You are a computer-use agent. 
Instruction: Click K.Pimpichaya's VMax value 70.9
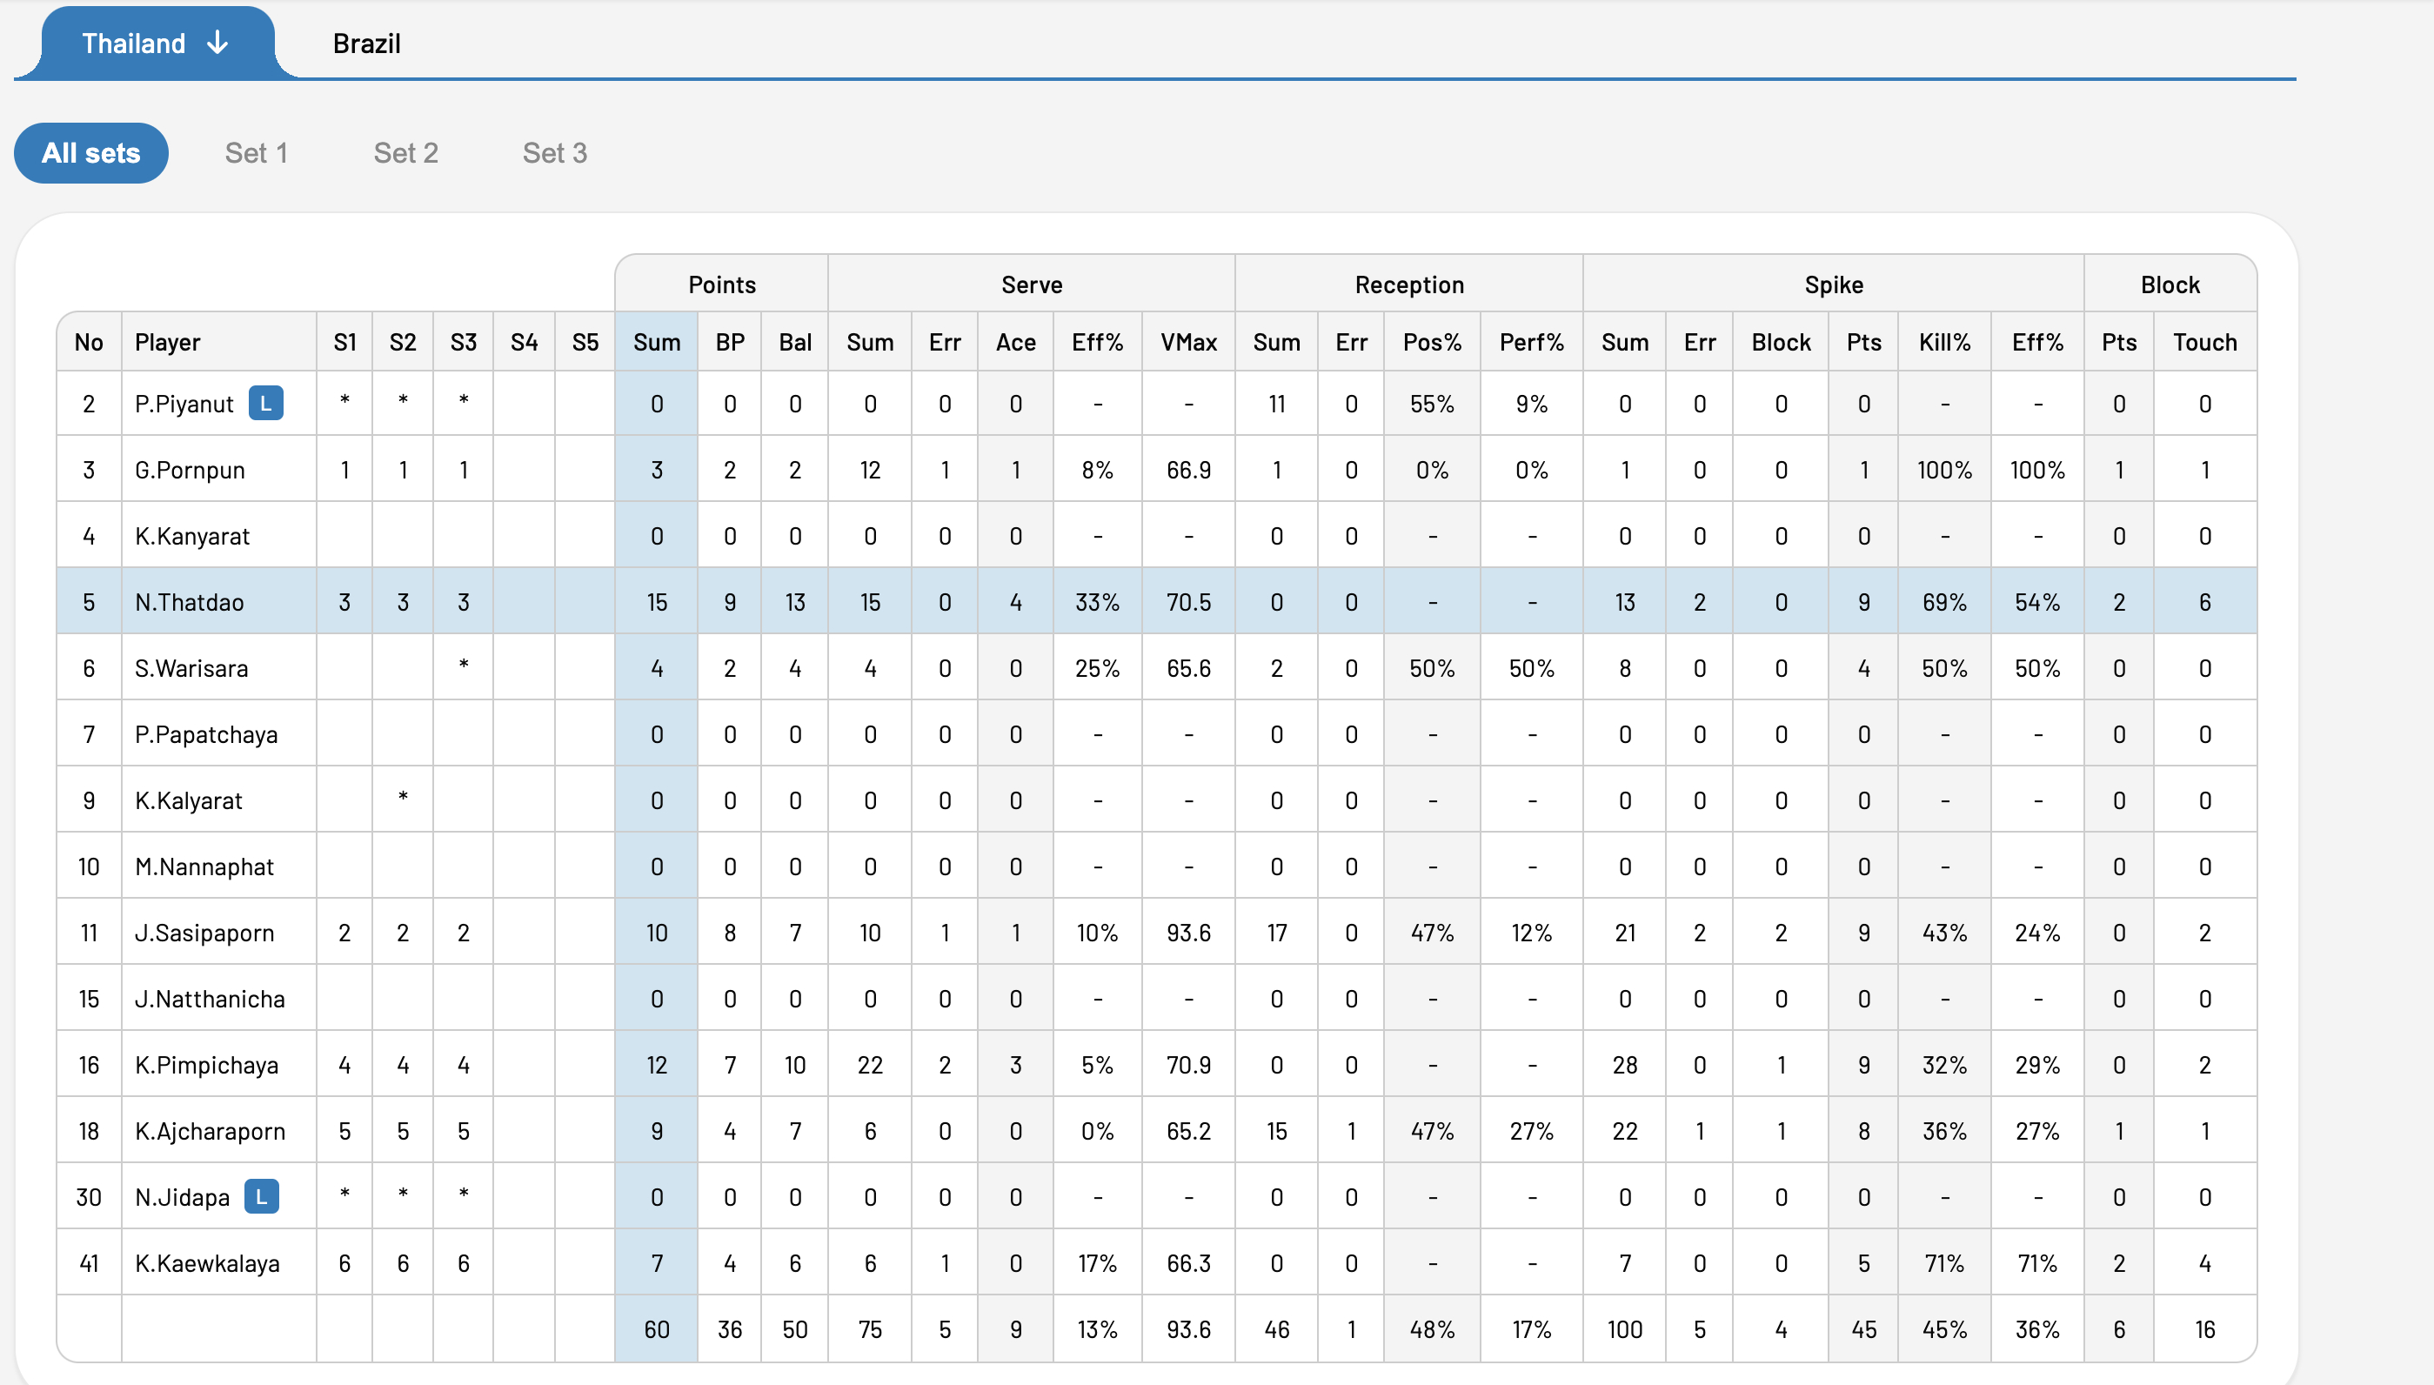pyautogui.click(x=1188, y=1066)
